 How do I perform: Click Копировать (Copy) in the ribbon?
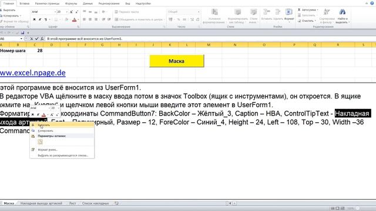tap(9, 16)
